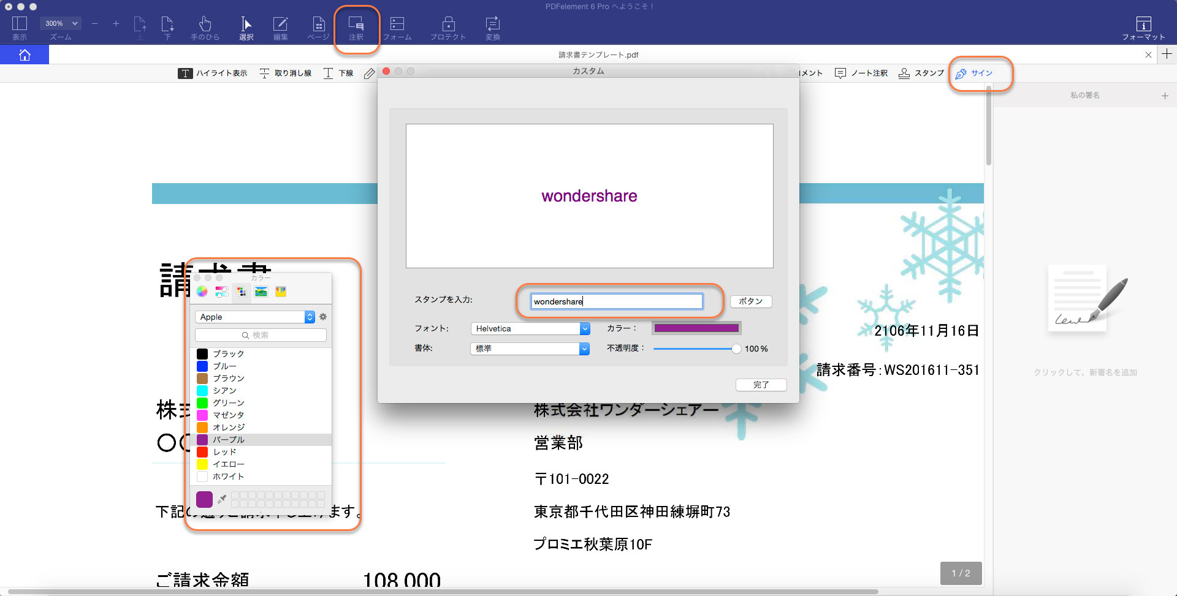1177x596 pixels.
Task: Pick color with eyedropper tool
Action: [x=222, y=499]
